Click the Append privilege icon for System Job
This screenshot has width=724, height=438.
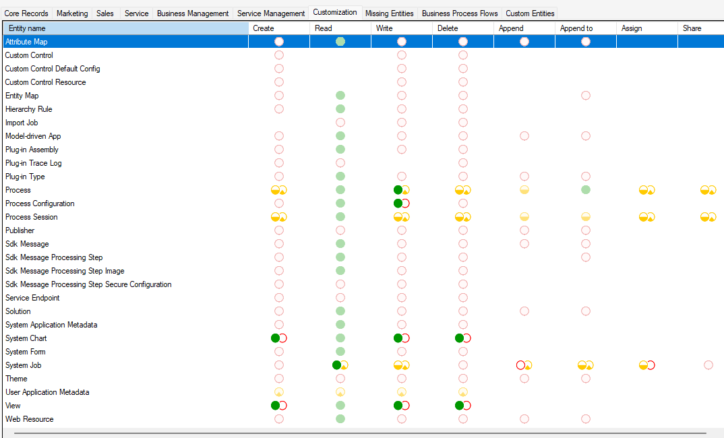point(524,365)
